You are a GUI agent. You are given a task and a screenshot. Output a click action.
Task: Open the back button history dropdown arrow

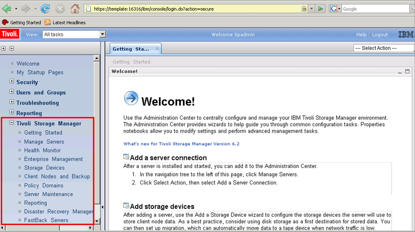pos(16,9)
